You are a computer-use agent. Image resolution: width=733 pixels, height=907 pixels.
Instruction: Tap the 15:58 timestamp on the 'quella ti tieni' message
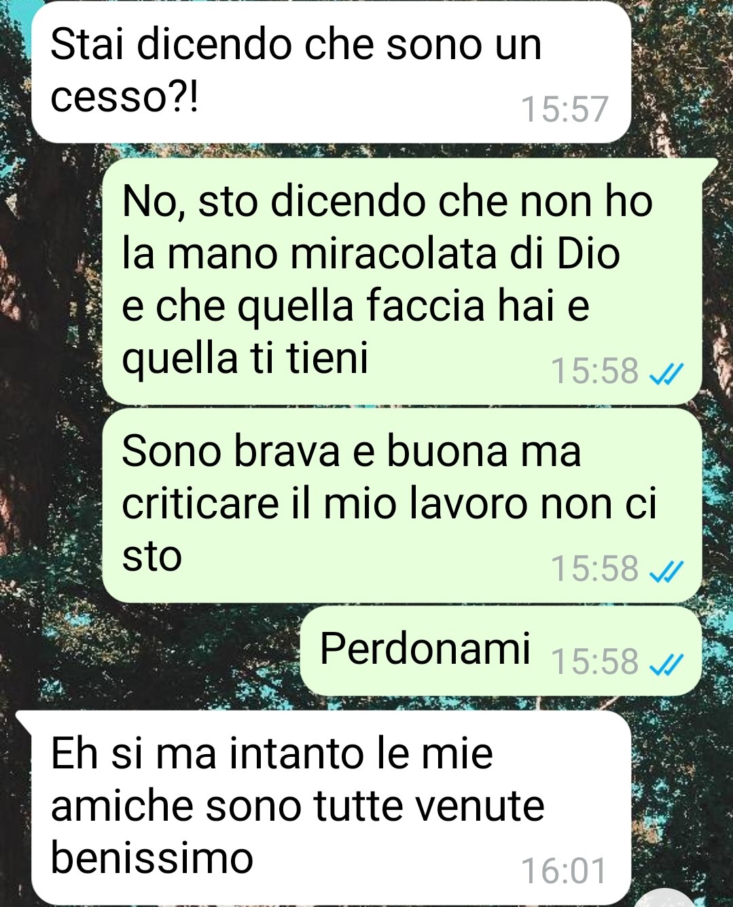click(594, 372)
